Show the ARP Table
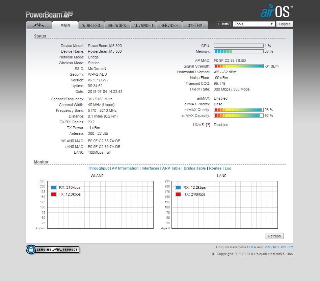The width and height of the screenshot is (320, 281). click(171, 168)
